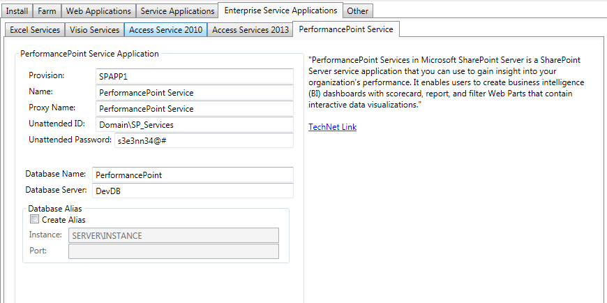The height and width of the screenshot is (303, 607).
Task: Click PerformancePoint Service Application group heading
Action: click(x=89, y=54)
